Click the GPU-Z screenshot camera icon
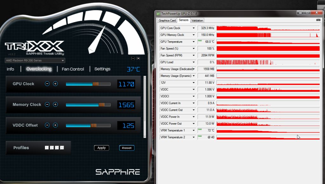The width and height of the screenshot is (325, 184). pyautogui.click(x=318, y=20)
